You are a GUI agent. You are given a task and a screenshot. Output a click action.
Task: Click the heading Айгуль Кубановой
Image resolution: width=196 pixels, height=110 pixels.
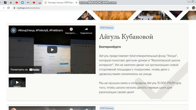click(x=126, y=37)
